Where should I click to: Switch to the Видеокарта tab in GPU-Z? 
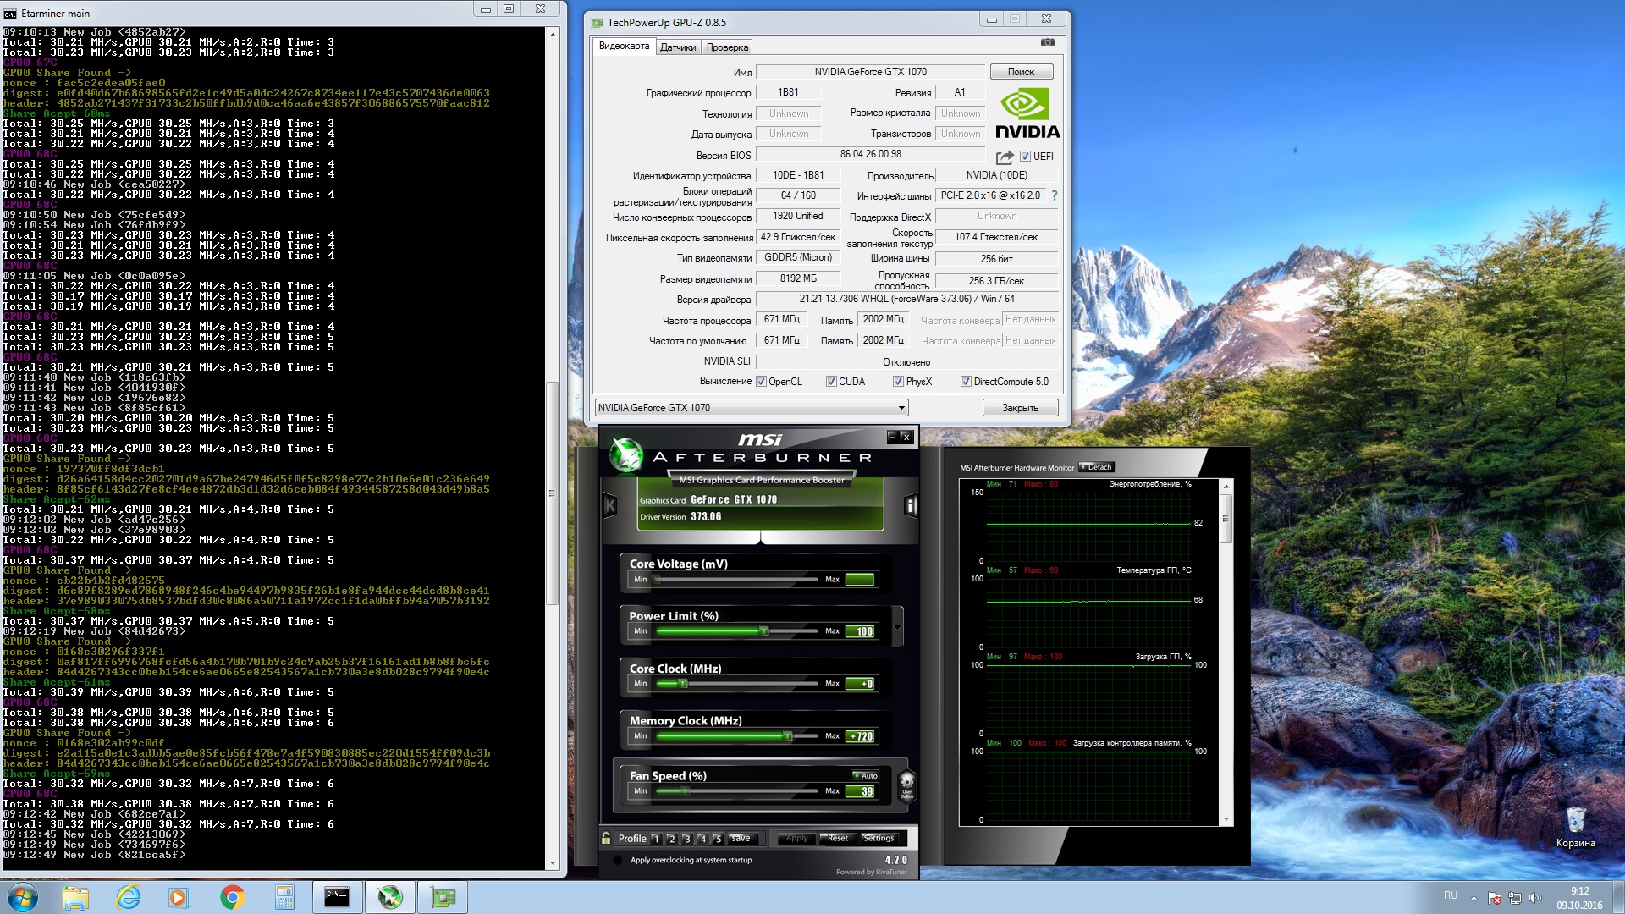[x=624, y=47]
